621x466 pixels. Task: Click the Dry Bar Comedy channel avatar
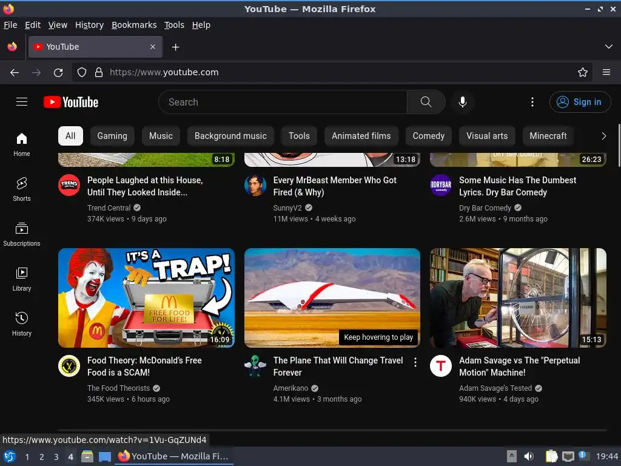click(x=441, y=185)
